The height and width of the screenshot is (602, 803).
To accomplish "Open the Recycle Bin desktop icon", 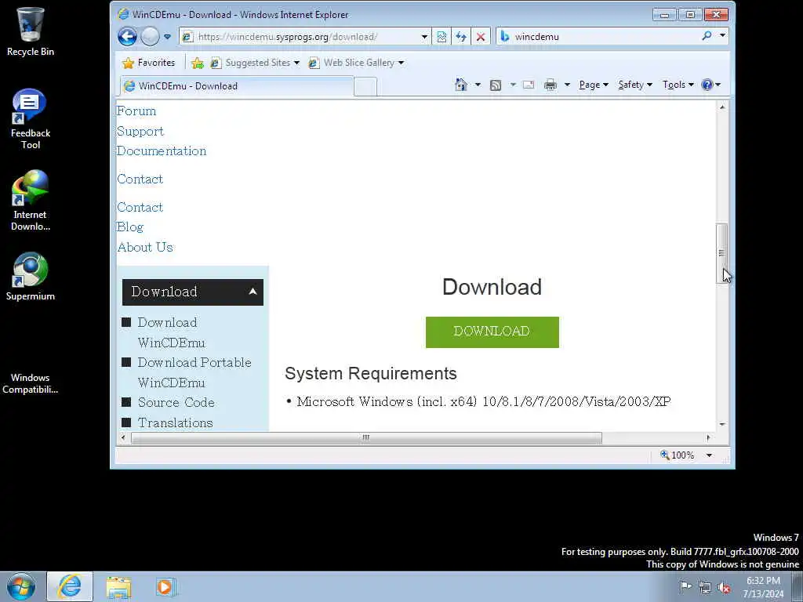I will point(31,31).
